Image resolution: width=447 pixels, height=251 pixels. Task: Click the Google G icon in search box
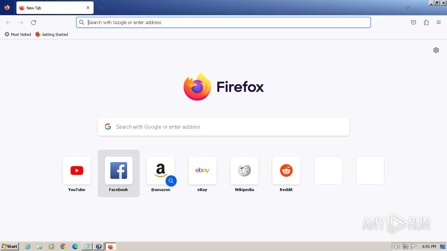[x=108, y=127]
